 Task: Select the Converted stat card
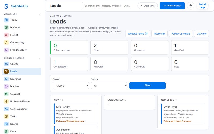(150, 64)
